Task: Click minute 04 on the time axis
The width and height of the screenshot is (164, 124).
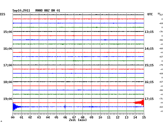Action: (48, 117)
